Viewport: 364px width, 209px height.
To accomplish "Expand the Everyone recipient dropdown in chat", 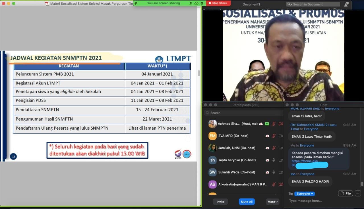I will 305,194.
